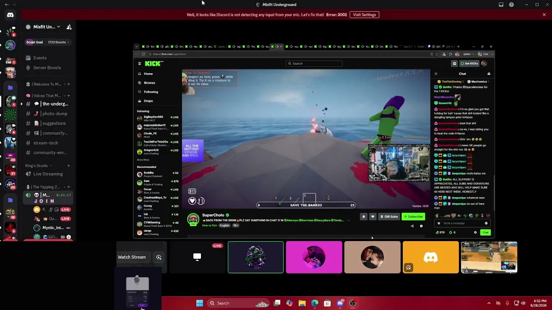Select the stream-tech channel
The width and height of the screenshot is (552, 310).
click(x=48, y=143)
